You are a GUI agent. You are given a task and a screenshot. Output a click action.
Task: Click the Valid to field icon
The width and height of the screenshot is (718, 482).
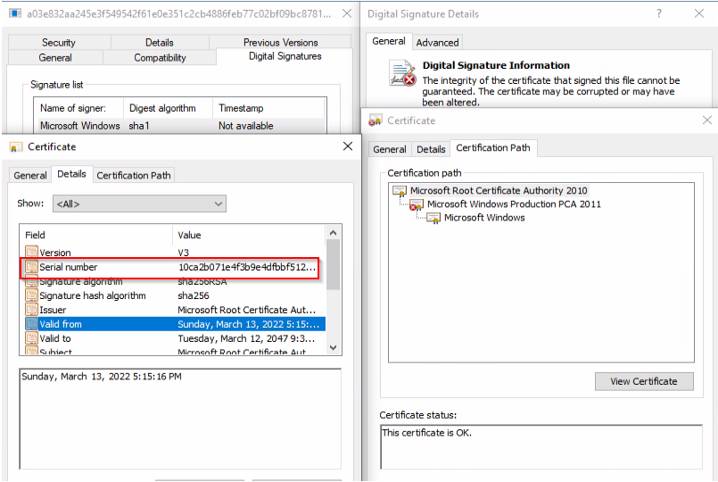[x=31, y=338]
